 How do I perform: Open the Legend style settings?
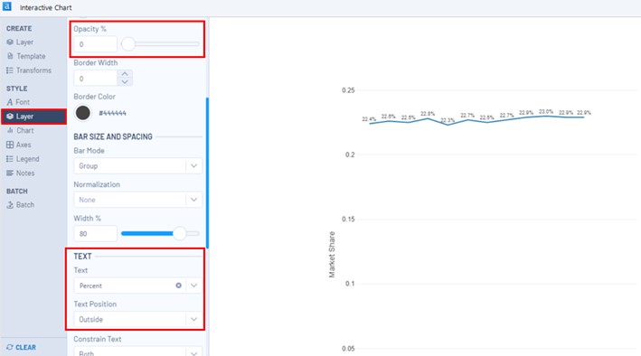tap(23, 159)
